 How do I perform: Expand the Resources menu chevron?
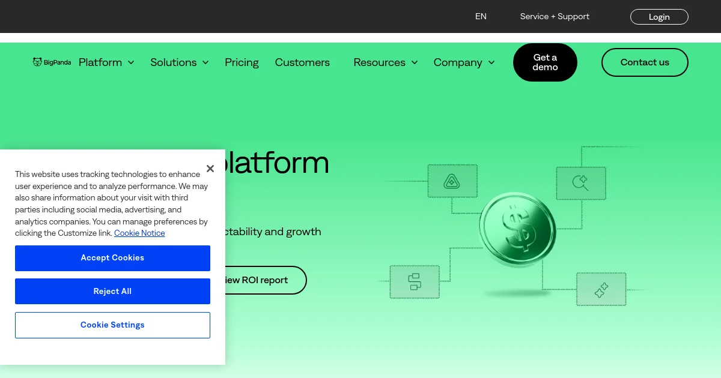pos(415,62)
